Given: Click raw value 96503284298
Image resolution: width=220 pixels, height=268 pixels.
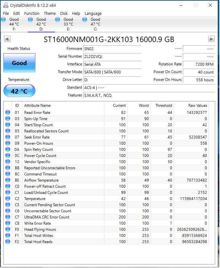Looking at the screenshot, I should coord(194,242).
